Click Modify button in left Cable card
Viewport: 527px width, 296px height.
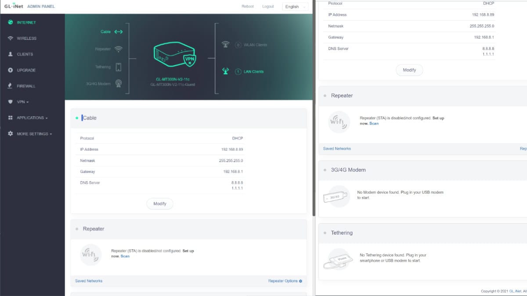pos(160,204)
